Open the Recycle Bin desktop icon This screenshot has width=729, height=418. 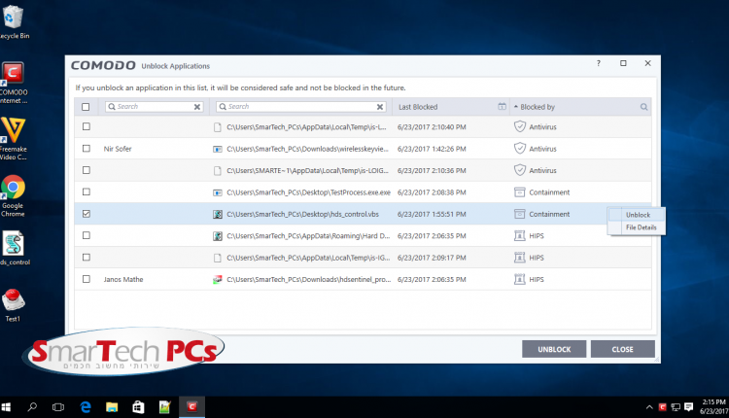coord(13,21)
